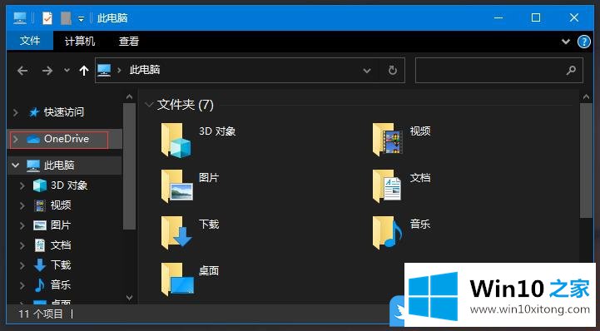Click the 11 个项目 status bar text
The image size is (600, 331).
click(41, 314)
